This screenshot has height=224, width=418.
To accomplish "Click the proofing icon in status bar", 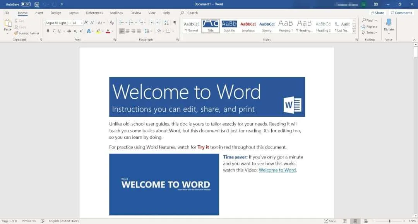I will [43, 221].
